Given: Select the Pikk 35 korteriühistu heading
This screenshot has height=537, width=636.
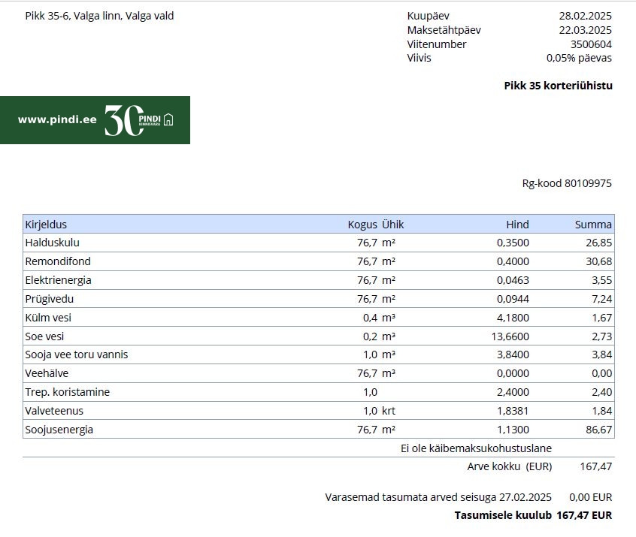Looking at the screenshot, I should [558, 86].
